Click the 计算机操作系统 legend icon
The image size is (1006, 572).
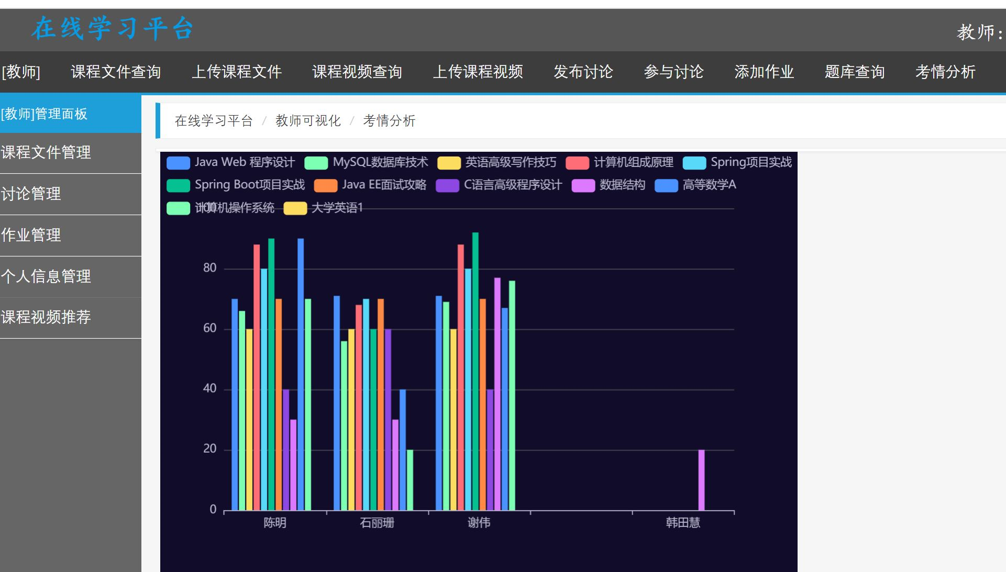(x=178, y=208)
